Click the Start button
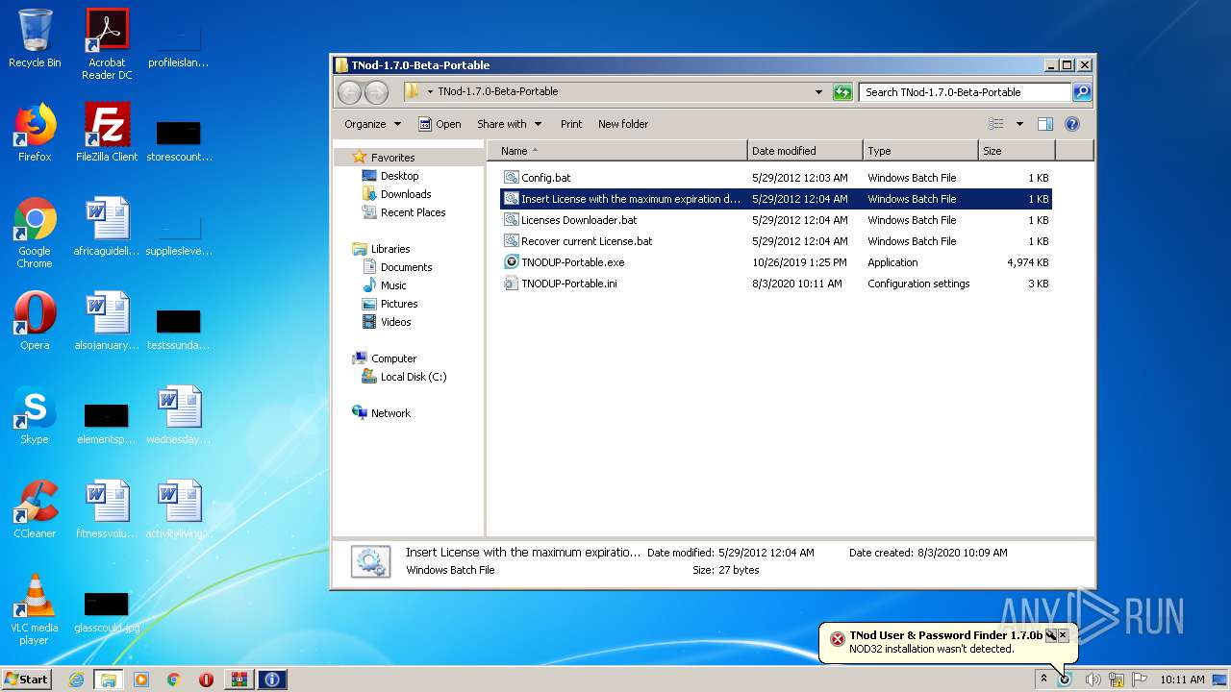The height and width of the screenshot is (692, 1231). [x=26, y=680]
